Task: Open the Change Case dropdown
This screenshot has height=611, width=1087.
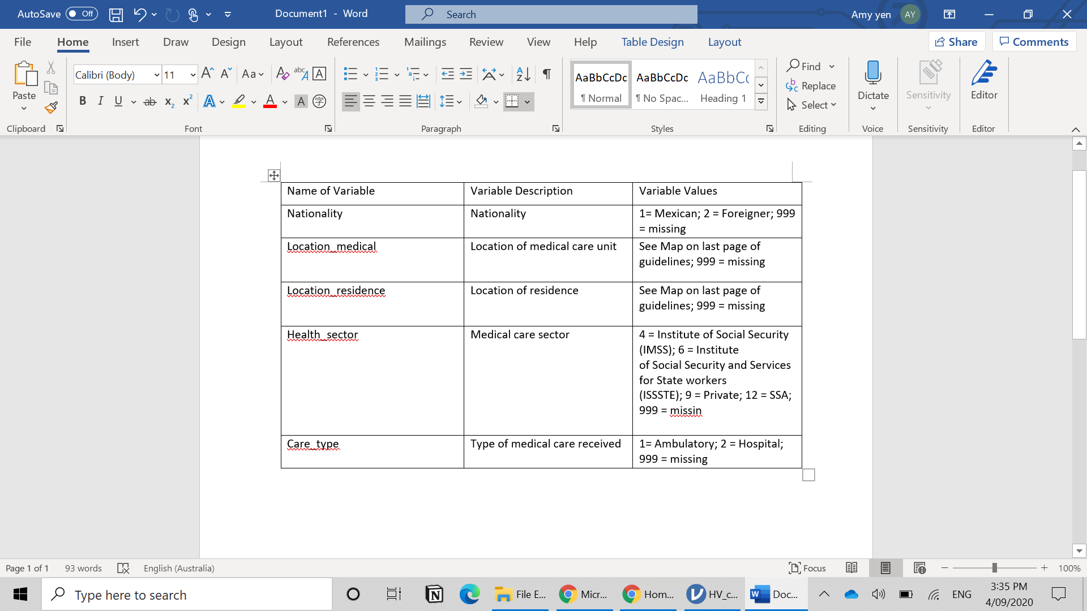Action: tap(253, 74)
